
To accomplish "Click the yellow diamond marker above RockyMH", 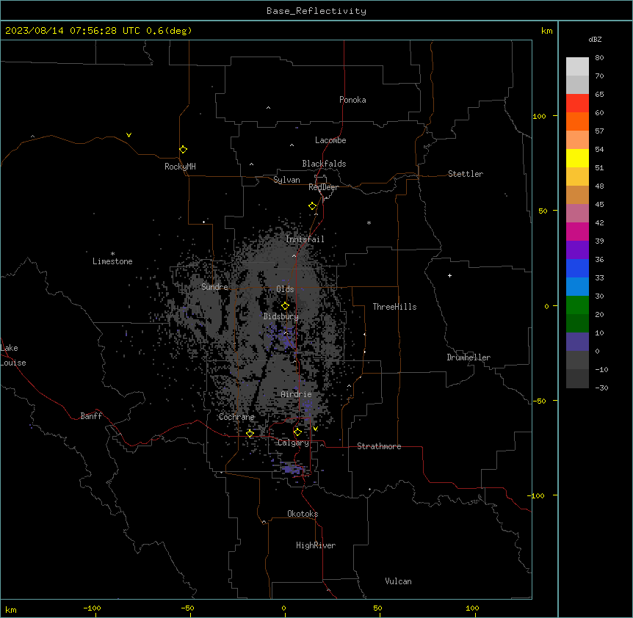I will point(183,150).
